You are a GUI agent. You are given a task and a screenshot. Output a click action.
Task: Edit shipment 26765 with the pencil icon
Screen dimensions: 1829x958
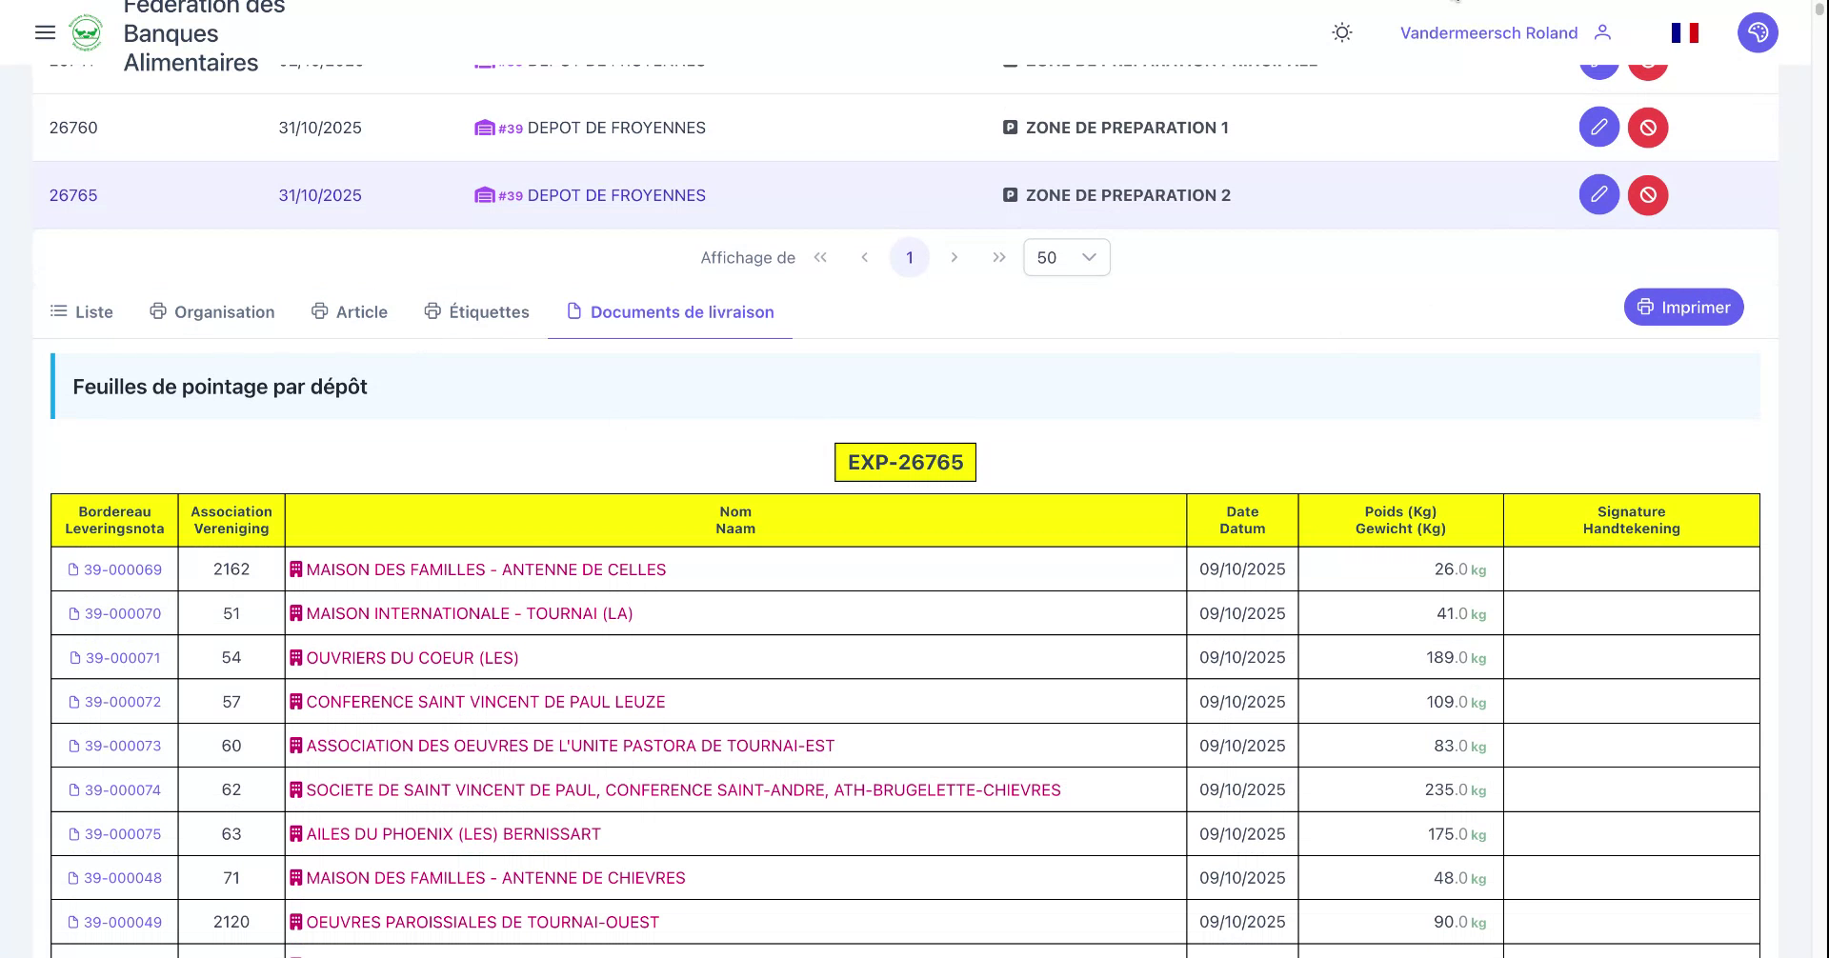(x=1598, y=194)
